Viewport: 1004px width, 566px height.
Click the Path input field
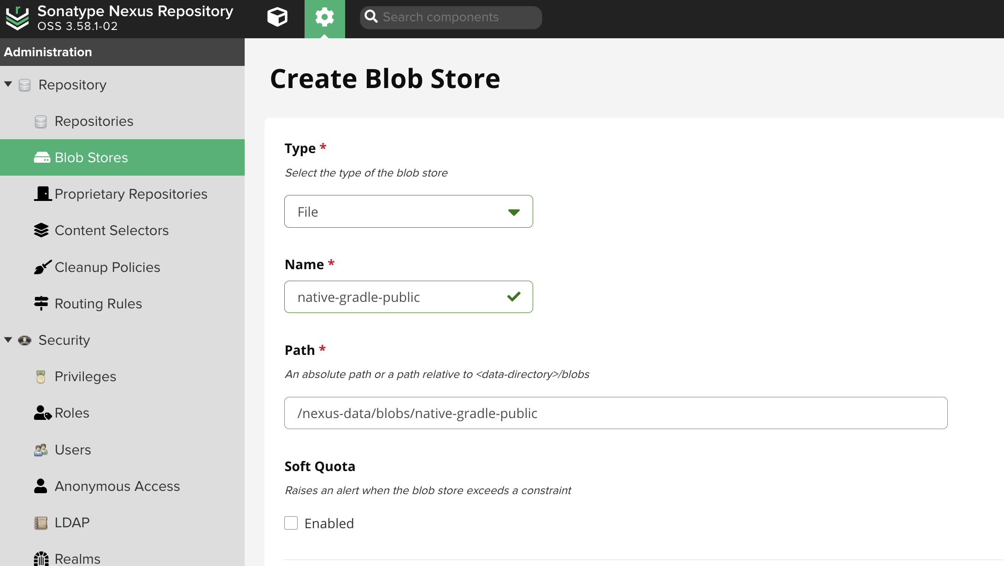coord(616,413)
